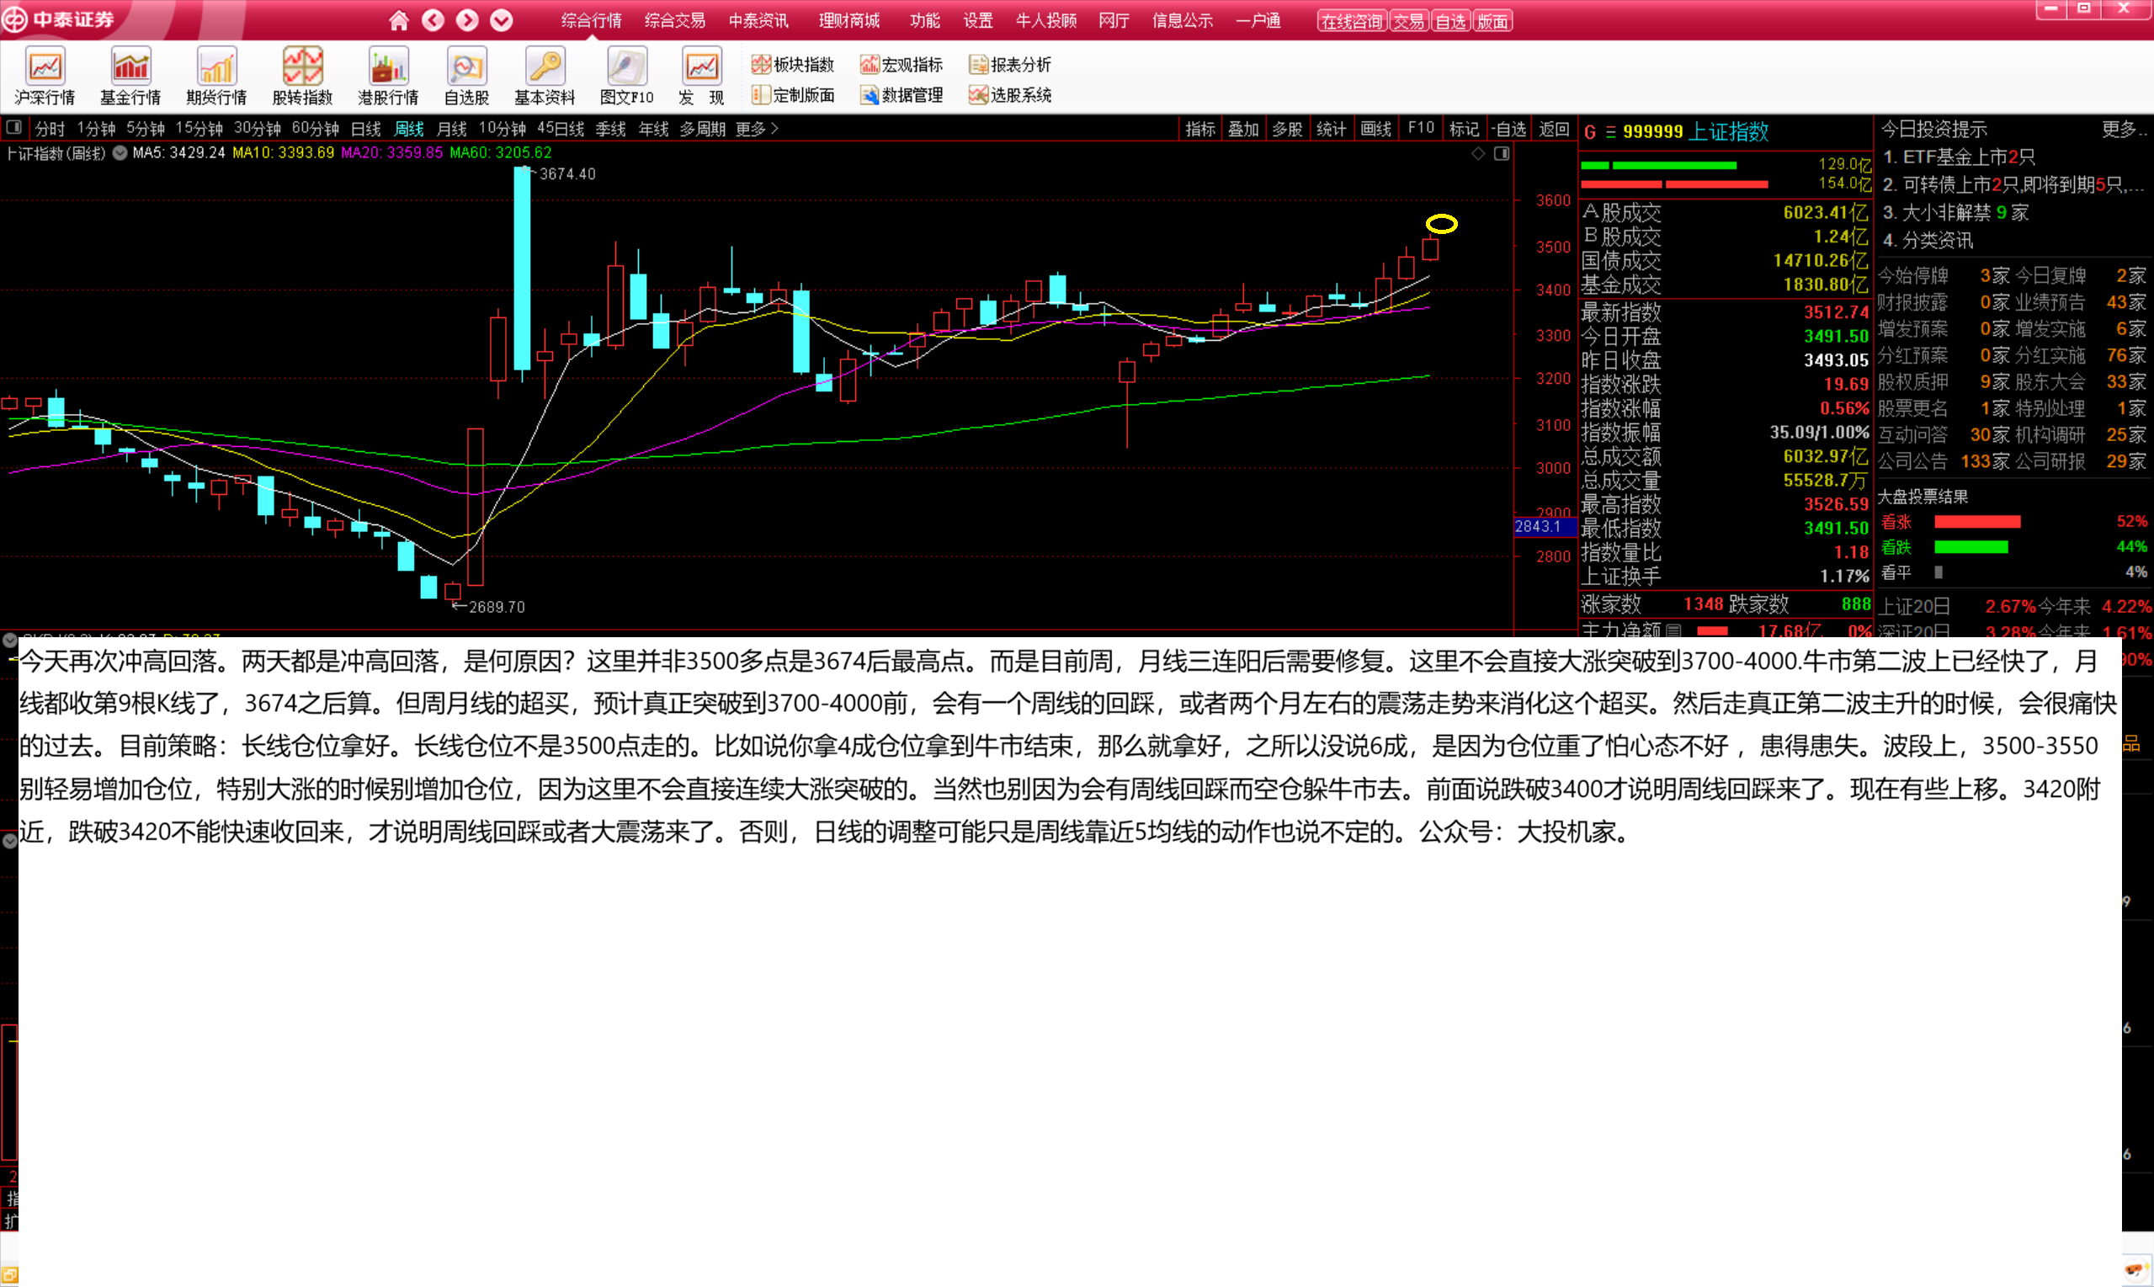Open the 设置 menu
Screen dimensions: 2154x1287
point(978,20)
